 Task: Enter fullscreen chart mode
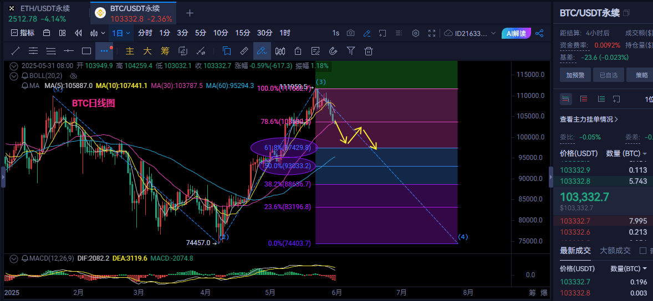click(x=432, y=33)
